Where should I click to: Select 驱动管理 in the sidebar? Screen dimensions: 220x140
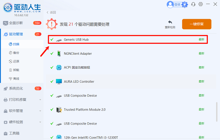click(22, 34)
